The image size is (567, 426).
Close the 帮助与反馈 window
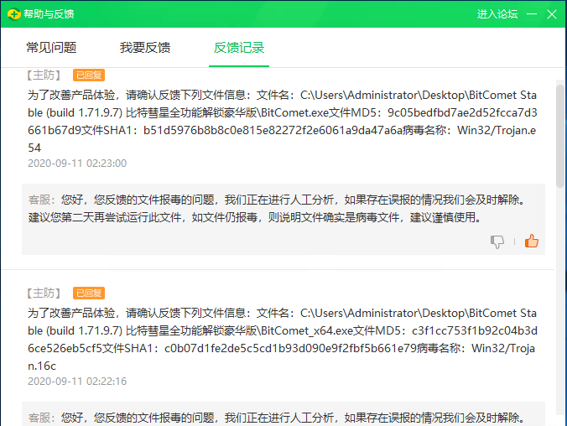click(x=552, y=14)
